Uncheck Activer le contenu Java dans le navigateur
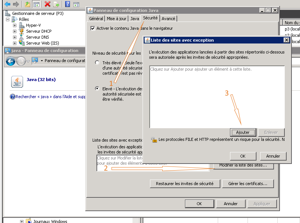This screenshot has height=223, width=300. (93, 28)
